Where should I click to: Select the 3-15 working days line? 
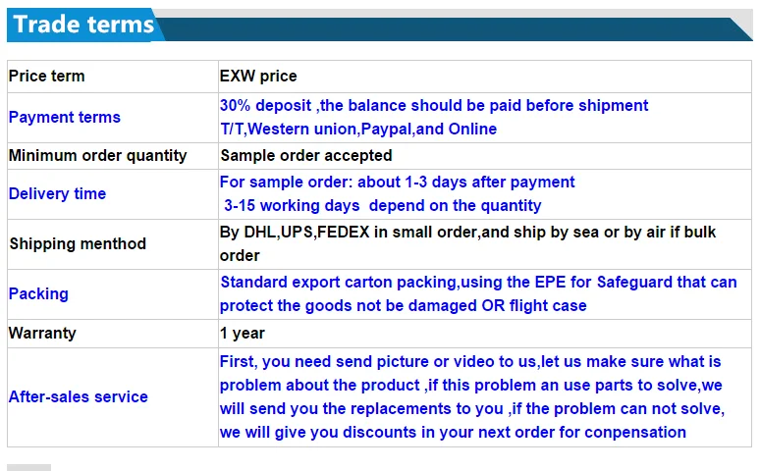(383, 205)
